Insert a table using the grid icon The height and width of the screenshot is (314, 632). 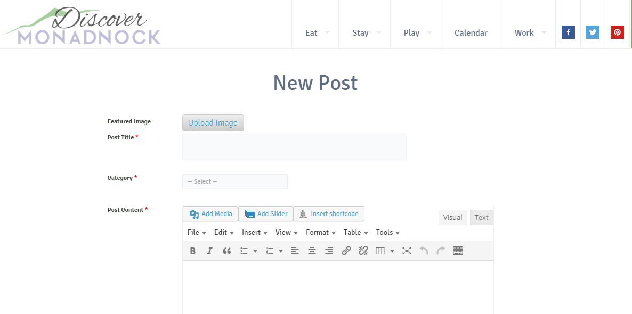coord(380,251)
